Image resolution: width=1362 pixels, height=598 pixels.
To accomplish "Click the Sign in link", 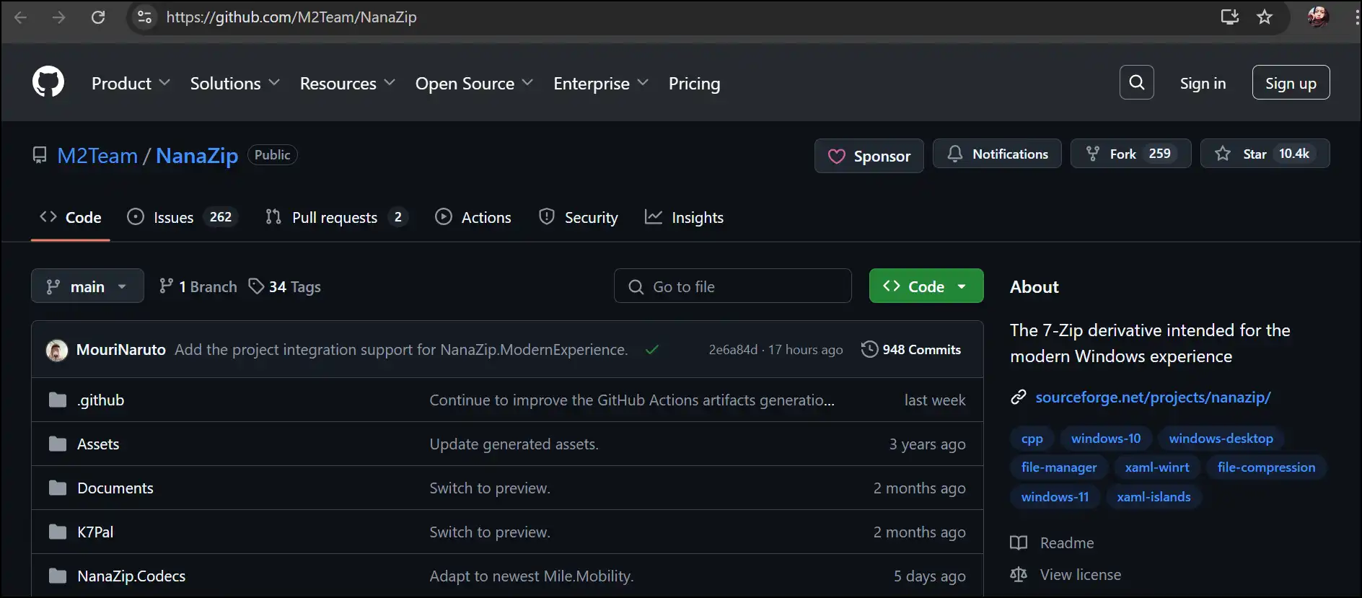I will click(x=1203, y=83).
